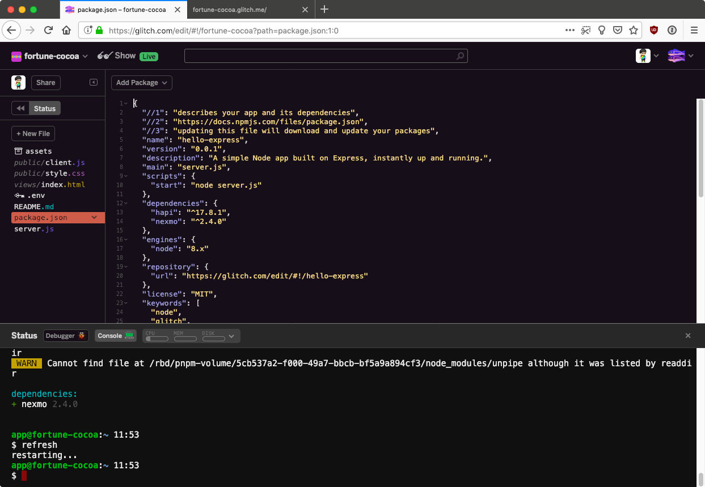Click the sunglasses Show icon
This screenshot has height=487, width=705.
(x=104, y=56)
